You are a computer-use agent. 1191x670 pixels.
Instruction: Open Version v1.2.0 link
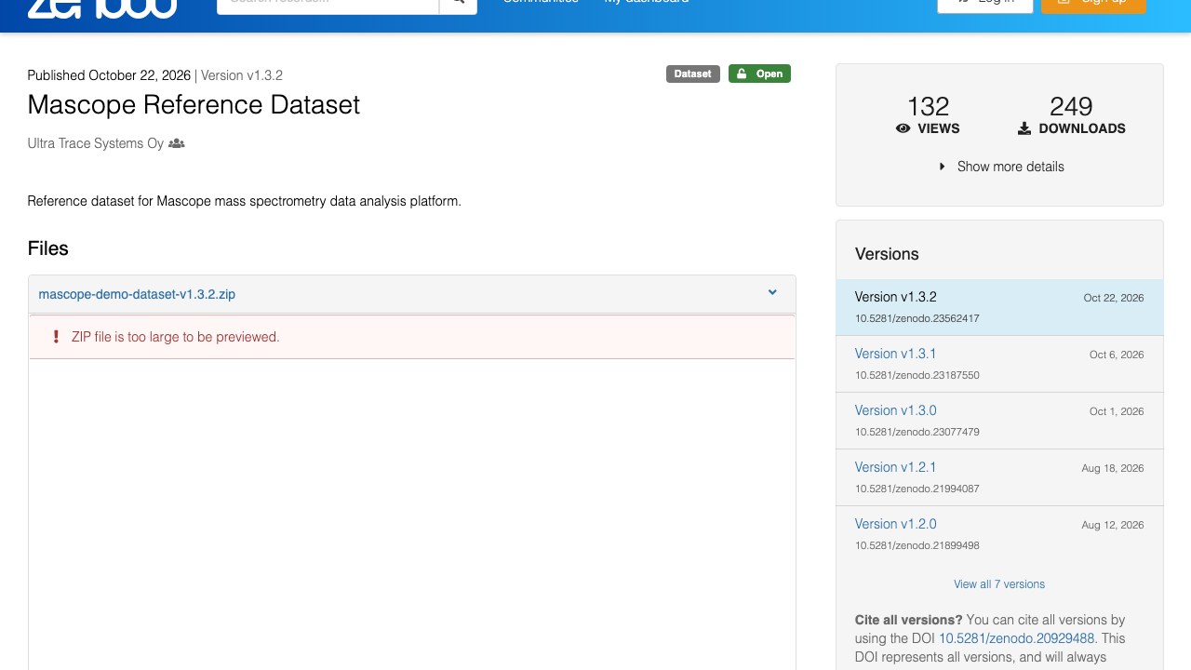tap(895, 524)
